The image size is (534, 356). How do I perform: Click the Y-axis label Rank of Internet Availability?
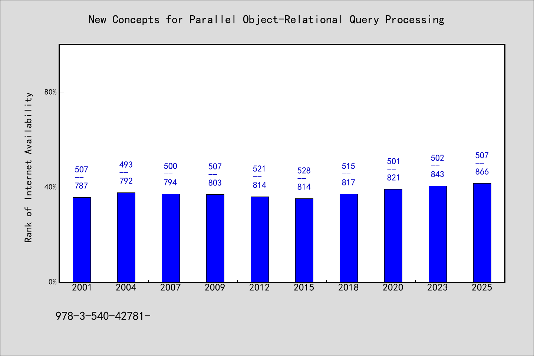[x=29, y=167]
